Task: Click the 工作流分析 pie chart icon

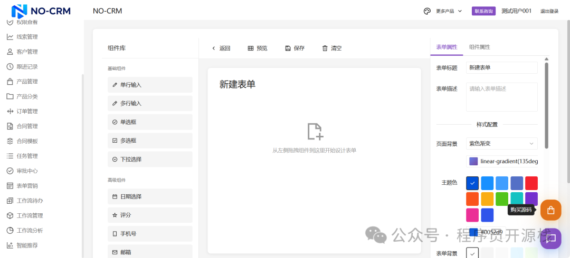Action: pos(10,231)
